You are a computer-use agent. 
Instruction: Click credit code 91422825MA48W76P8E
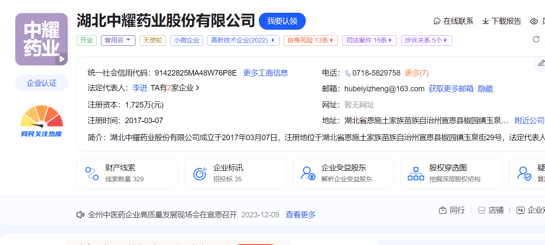coord(195,73)
